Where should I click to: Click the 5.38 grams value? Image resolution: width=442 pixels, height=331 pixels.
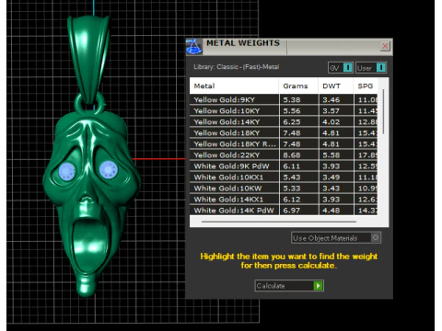tap(292, 100)
